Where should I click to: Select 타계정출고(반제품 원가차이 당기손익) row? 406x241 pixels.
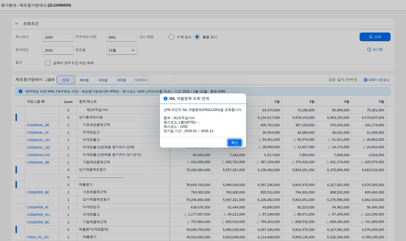[112, 155]
